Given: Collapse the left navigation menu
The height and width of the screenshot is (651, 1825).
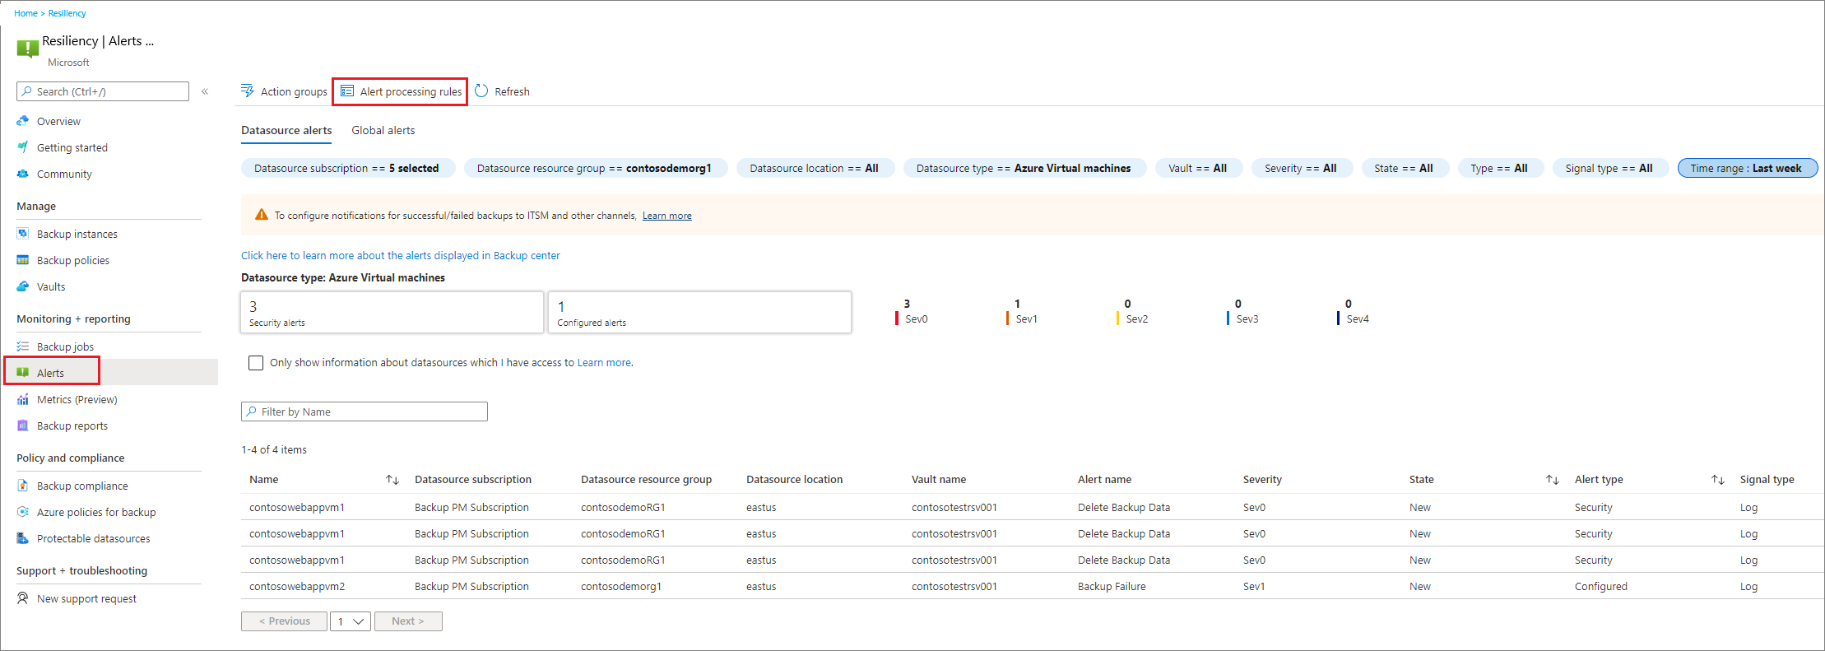Looking at the screenshot, I should point(205,91).
